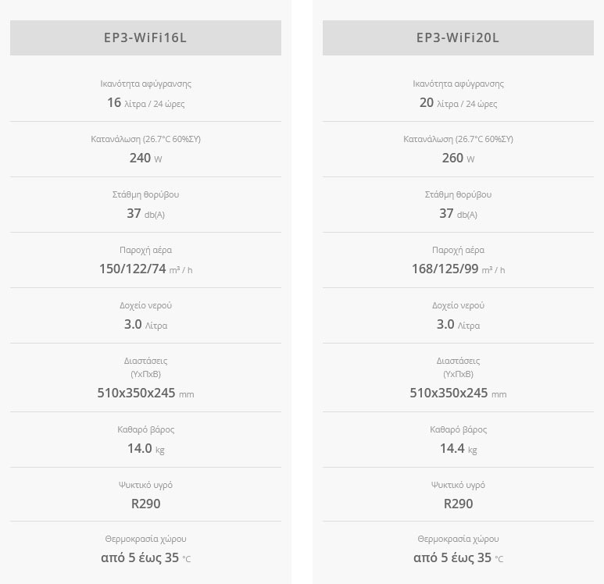Click the 260 W consumption value
Image resolution: width=604 pixels, height=584 pixels.
coord(458,158)
